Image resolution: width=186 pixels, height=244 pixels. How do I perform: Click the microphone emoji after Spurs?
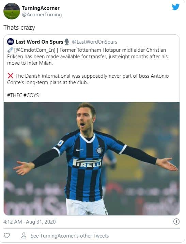[67, 42]
